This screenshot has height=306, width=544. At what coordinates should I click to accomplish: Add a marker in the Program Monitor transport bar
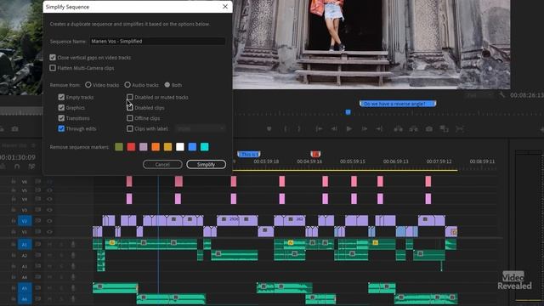(269, 128)
